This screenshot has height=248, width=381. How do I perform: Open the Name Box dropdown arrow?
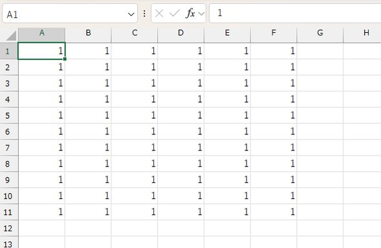(131, 14)
